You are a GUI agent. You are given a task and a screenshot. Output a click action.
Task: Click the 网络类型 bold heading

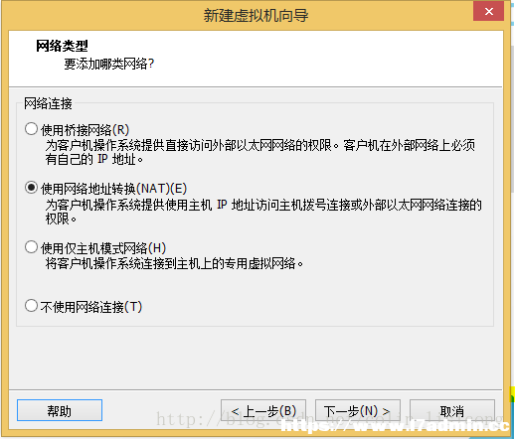pos(62,46)
